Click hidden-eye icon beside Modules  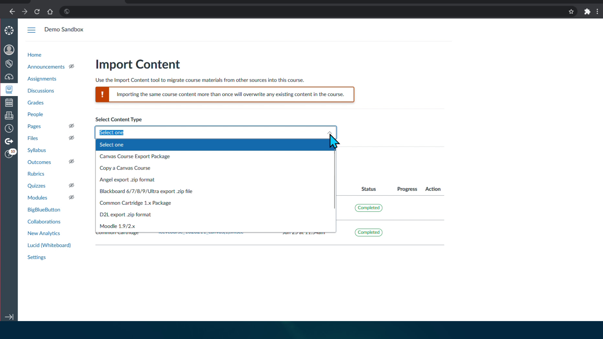[72, 197]
